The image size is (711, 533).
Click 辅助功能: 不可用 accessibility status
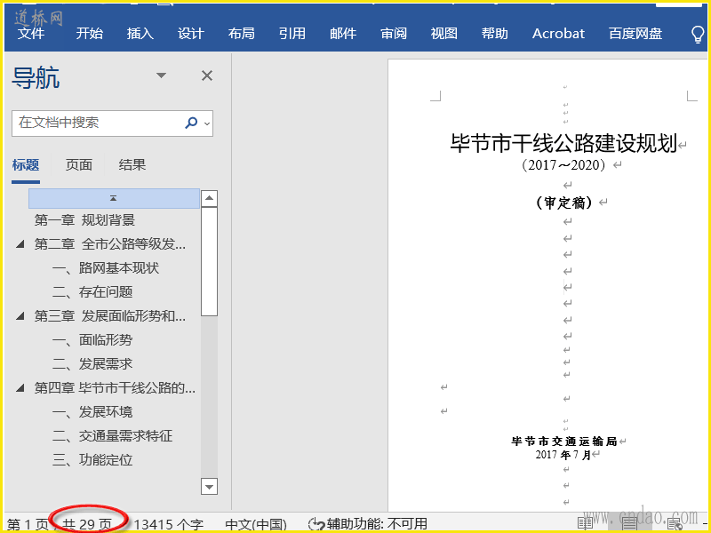pos(368,524)
